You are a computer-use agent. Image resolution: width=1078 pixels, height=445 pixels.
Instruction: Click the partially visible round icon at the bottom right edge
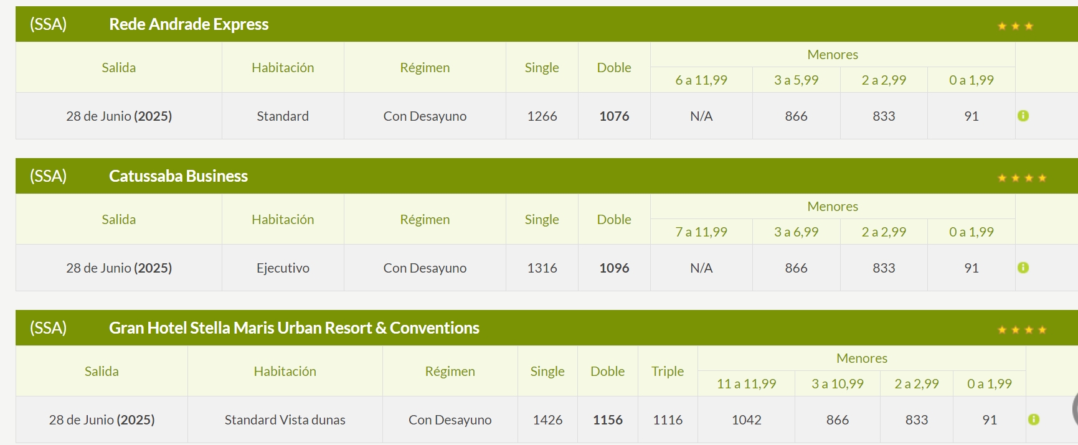(1075, 410)
